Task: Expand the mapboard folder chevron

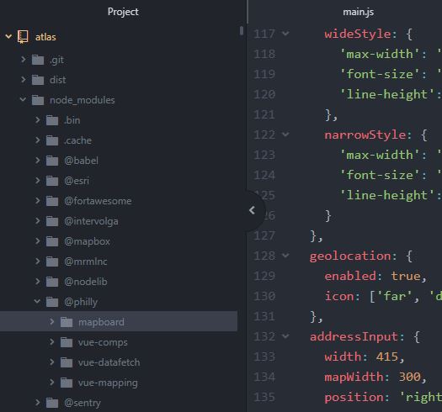Action: (x=52, y=322)
